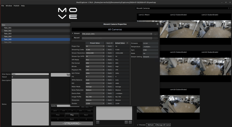
Task: Rewind using the << transport button
Action: (x=63, y=111)
